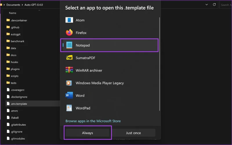Click the .gitattributes file icon

click(x=8, y=124)
